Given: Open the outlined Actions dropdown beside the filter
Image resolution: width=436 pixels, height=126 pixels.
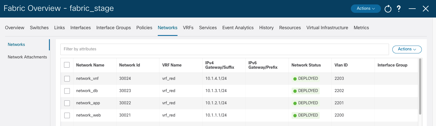Looking at the screenshot, I should (407, 49).
